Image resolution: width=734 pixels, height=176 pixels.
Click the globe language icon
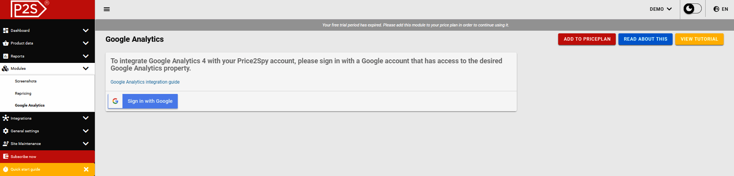pyautogui.click(x=716, y=9)
